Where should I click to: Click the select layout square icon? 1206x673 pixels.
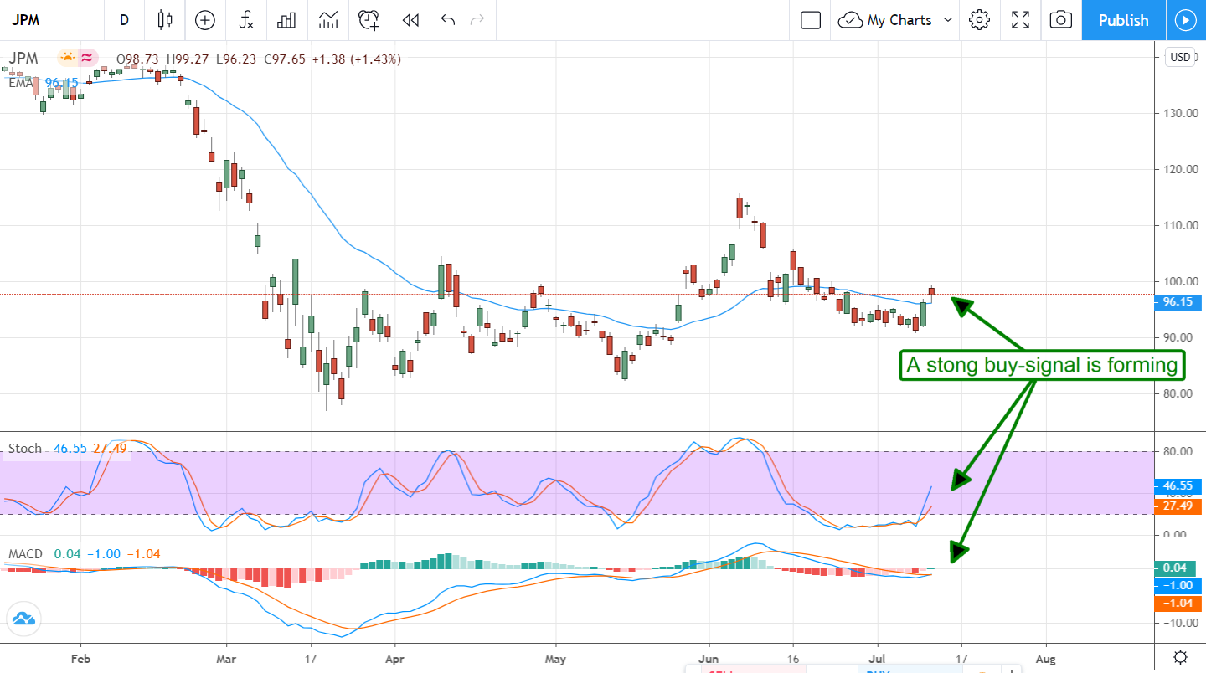810,20
